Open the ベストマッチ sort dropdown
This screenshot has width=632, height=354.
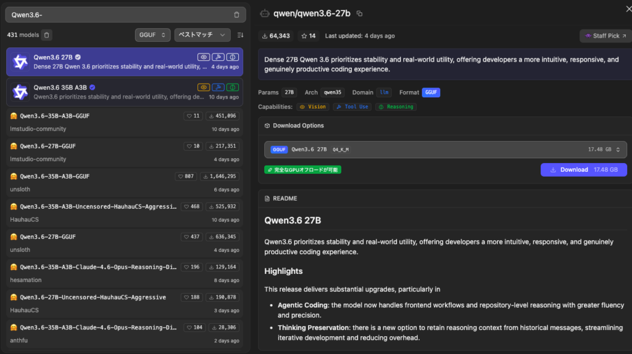point(202,35)
